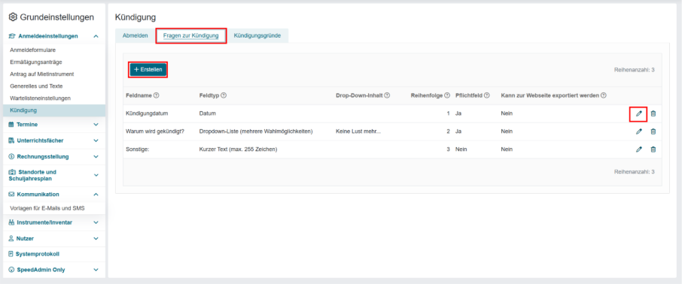Sort by the Feldtyp column header
The image size is (682, 284).
tap(209, 95)
